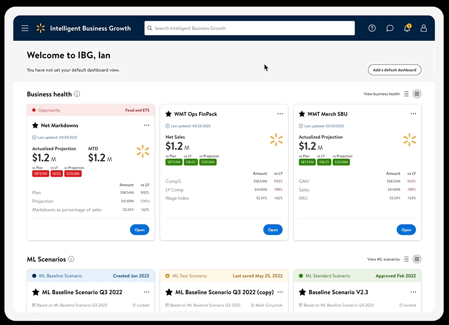Open the chat messages icon
449x325 pixels.
coord(390,28)
